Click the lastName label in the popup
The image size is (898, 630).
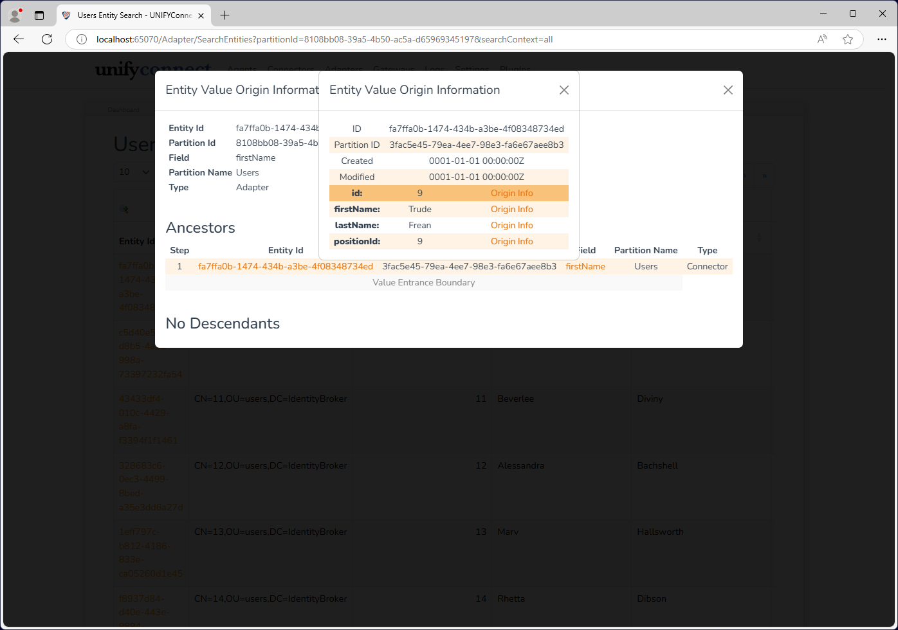357,225
